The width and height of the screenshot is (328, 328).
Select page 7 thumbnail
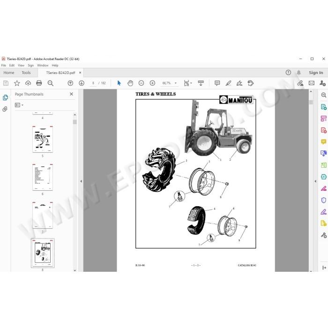click(x=43, y=215)
